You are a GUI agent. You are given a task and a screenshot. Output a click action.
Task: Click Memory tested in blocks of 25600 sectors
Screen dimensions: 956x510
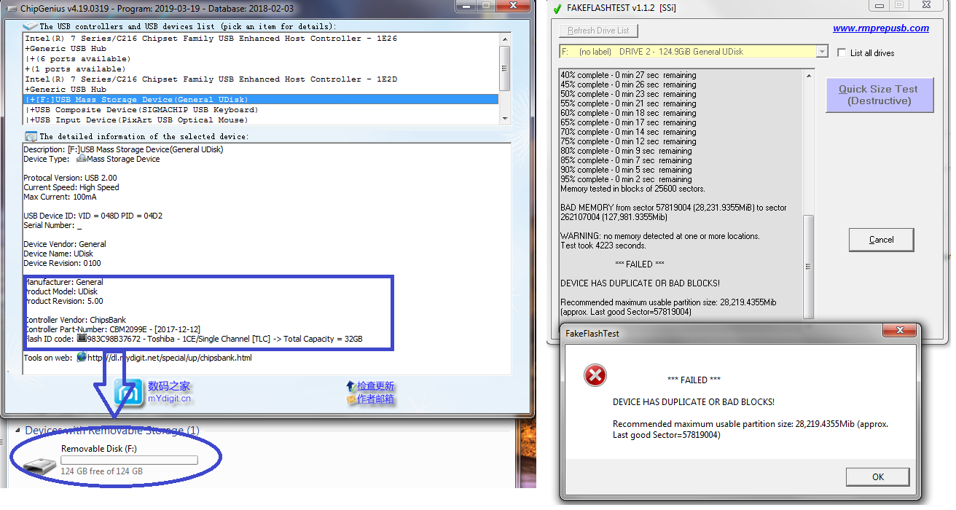click(633, 189)
